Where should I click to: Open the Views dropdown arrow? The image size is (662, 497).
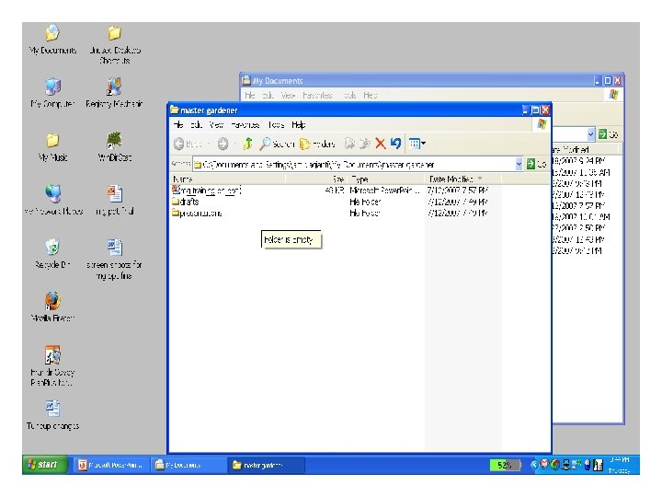pyautogui.click(x=424, y=144)
